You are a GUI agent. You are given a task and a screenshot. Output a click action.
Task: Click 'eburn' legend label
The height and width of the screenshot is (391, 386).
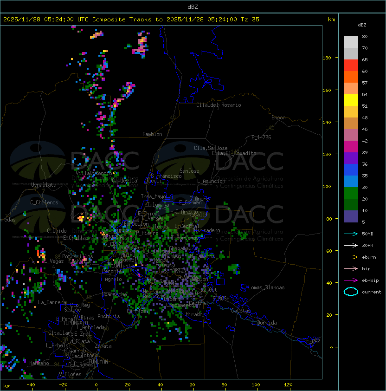(x=369, y=257)
